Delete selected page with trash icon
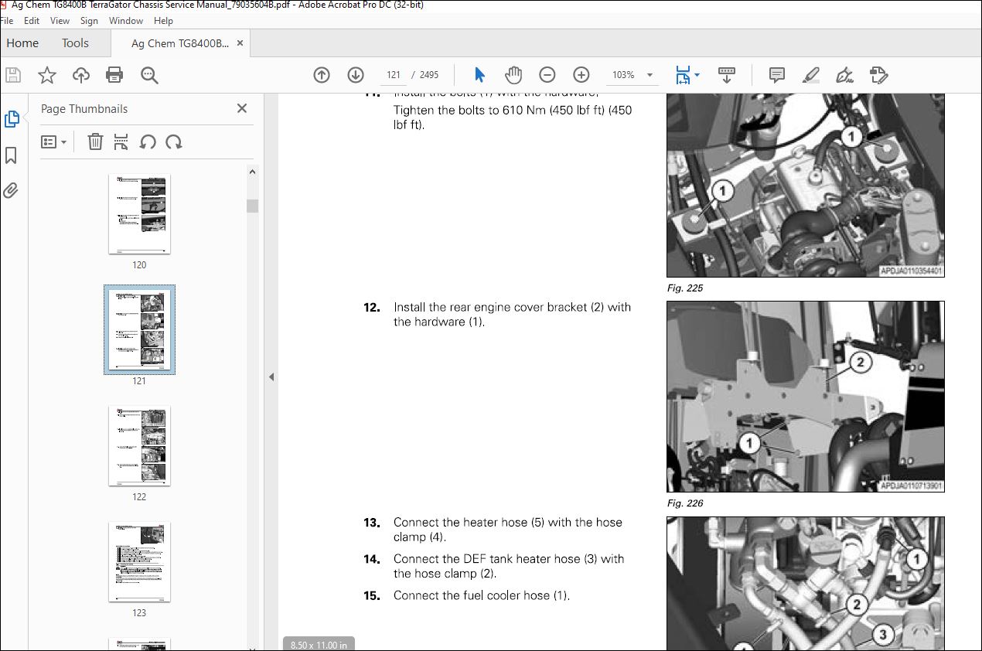Image resolution: width=982 pixels, height=651 pixels. (x=95, y=141)
